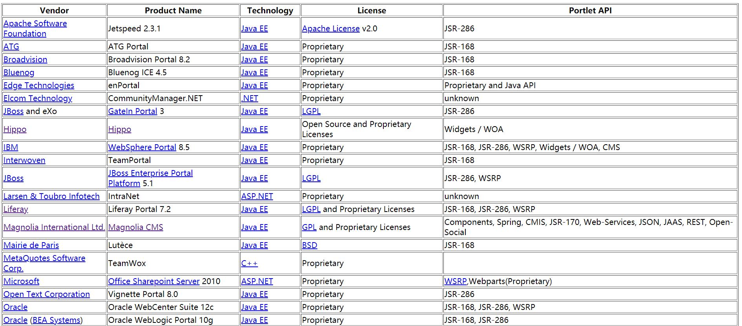This screenshot has height=326, width=742.
Task: Open the Apache Software Foundation vendor link
Action: [35, 29]
